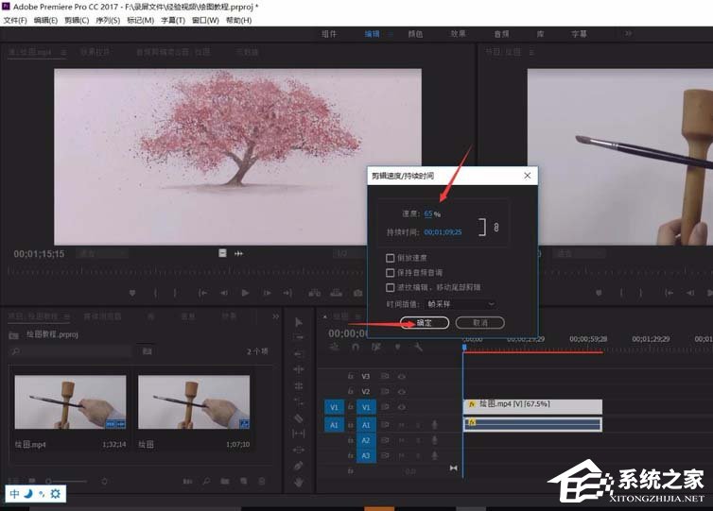Click the speed value 65
Image resolution: width=713 pixels, height=511 pixels.
(428, 213)
